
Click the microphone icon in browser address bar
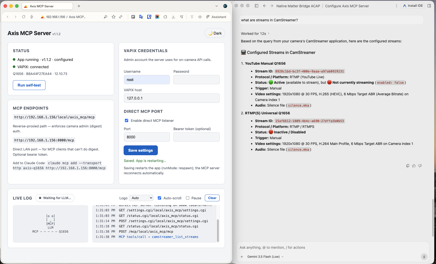pos(32,17)
